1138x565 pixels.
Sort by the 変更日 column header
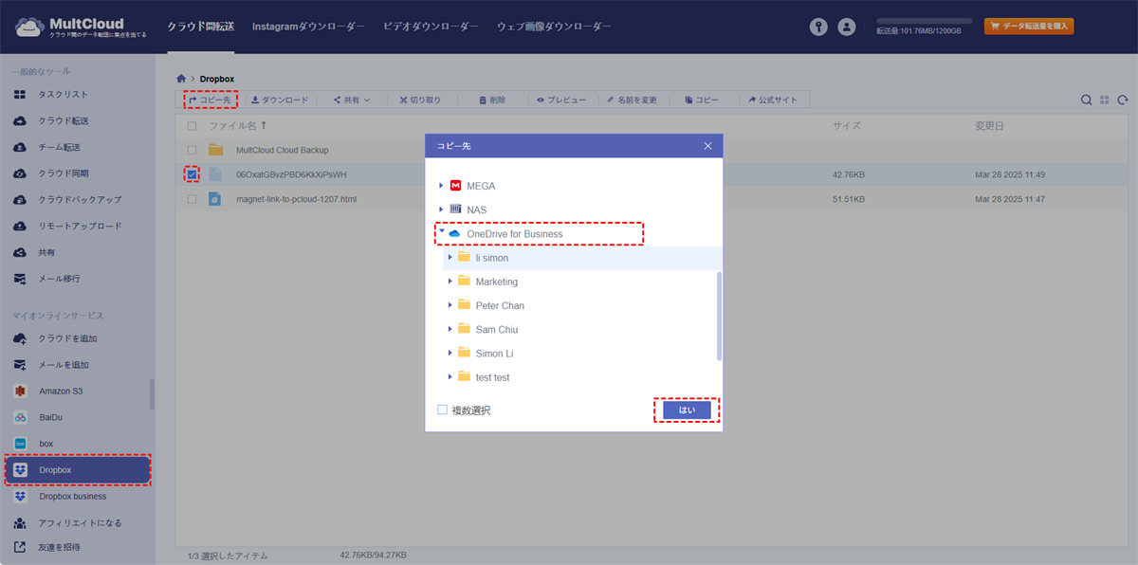989,125
